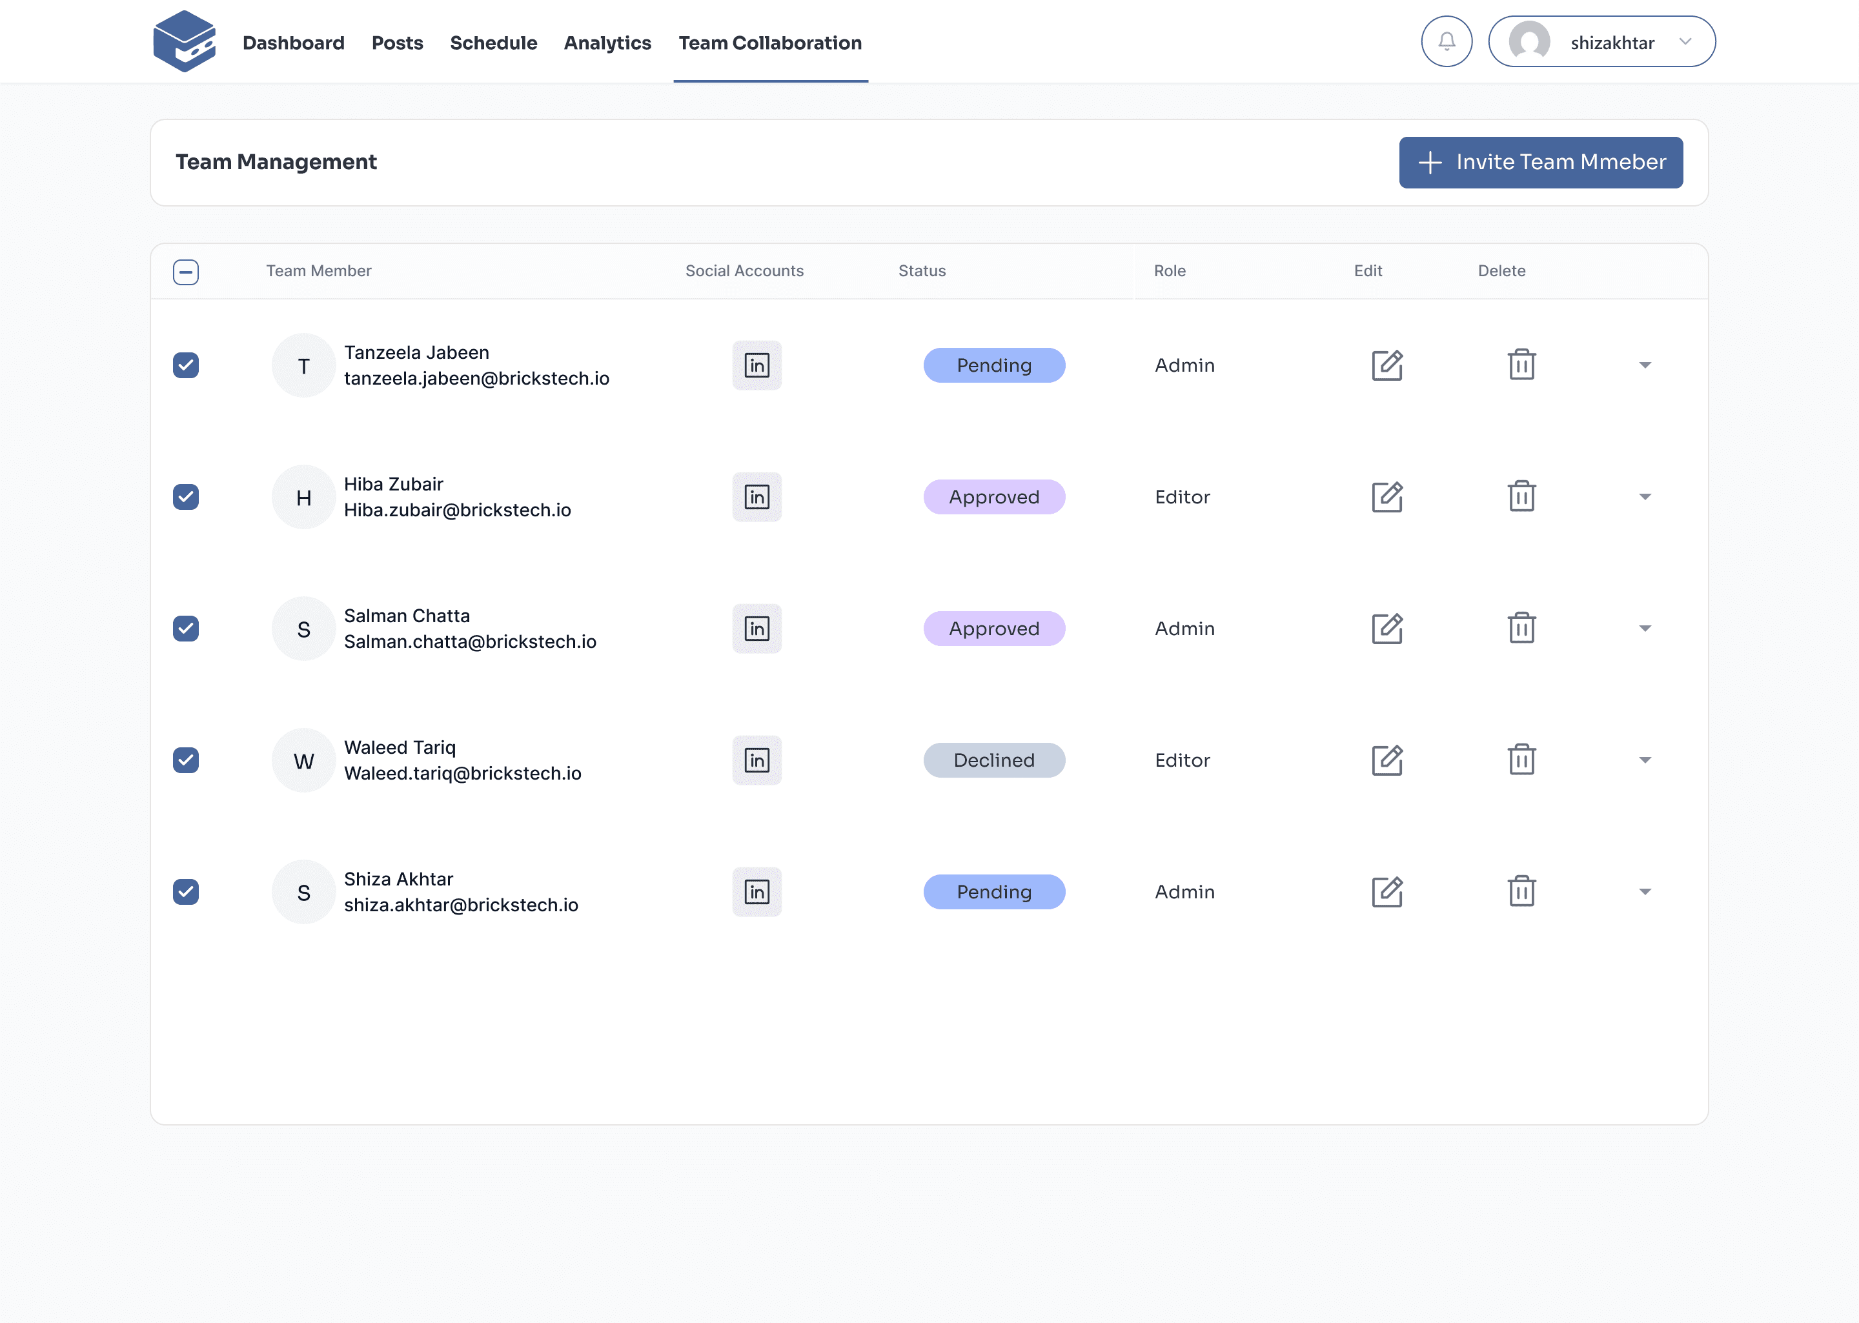The height and width of the screenshot is (1323, 1859).
Task: Switch to the Schedule tab
Action: click(493, 43)
